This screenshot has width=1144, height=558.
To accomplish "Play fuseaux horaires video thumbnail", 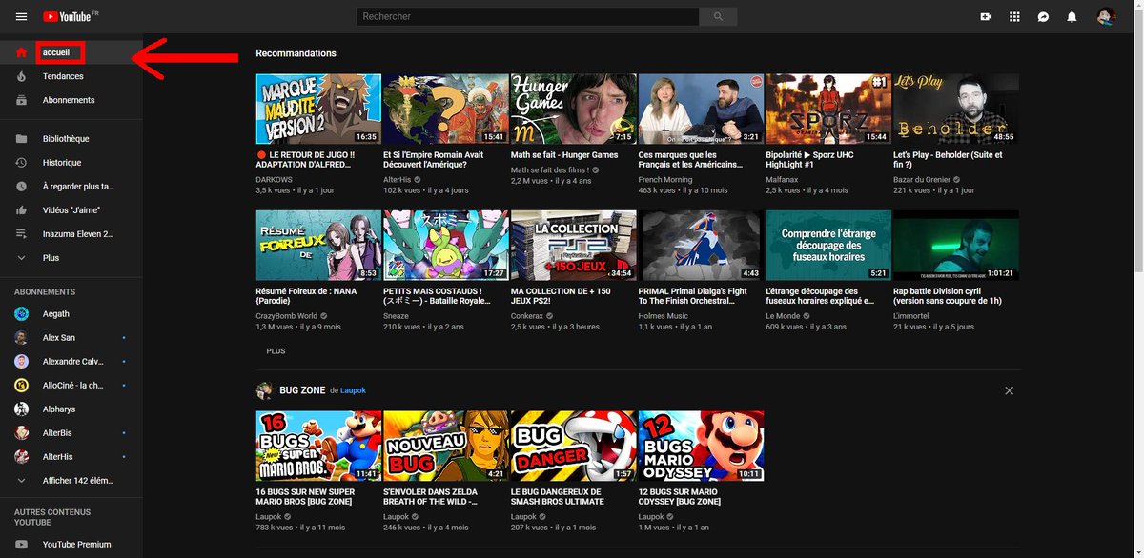I will coord(827,246).
